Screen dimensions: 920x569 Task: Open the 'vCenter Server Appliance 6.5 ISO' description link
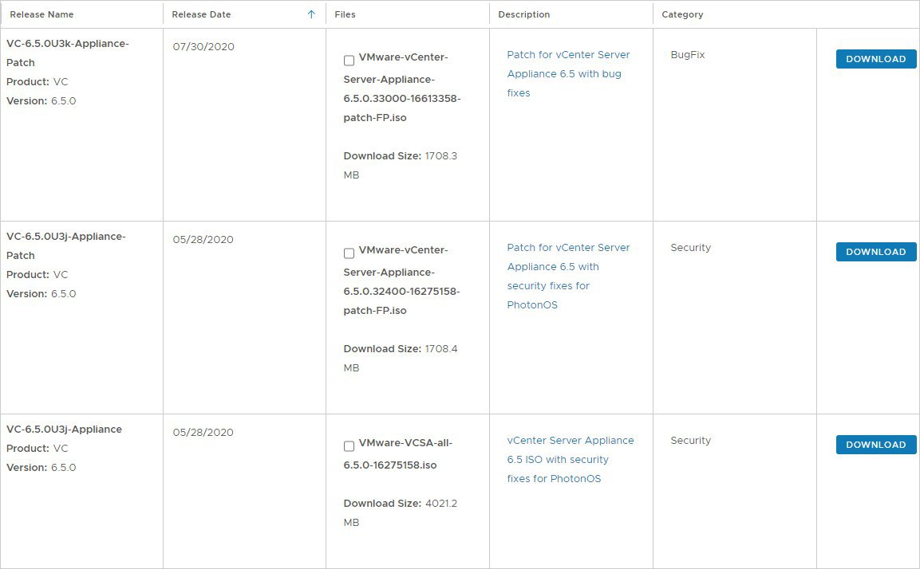[571, 459]
